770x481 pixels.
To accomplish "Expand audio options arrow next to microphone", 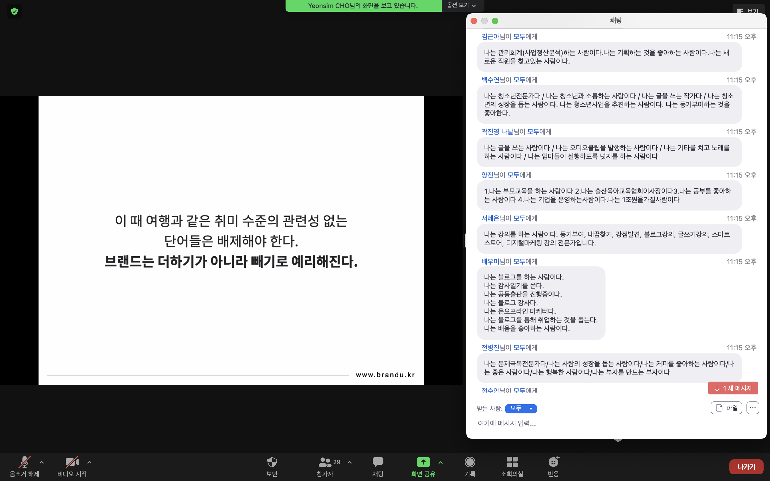I will click(42, 462).
